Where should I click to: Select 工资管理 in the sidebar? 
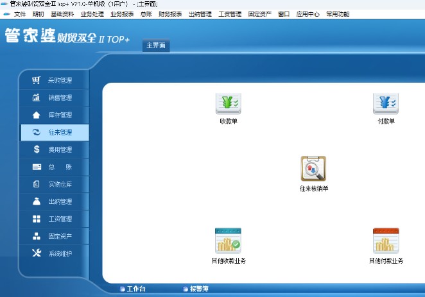[x=55, y=219]
